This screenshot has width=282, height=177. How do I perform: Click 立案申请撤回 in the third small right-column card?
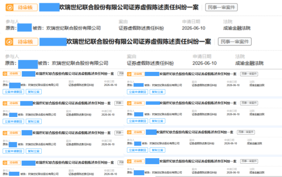138,150
